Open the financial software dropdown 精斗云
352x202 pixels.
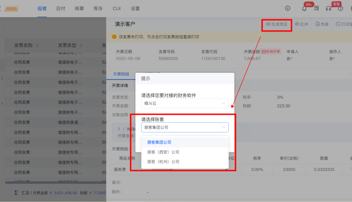[x=185, y=104]
